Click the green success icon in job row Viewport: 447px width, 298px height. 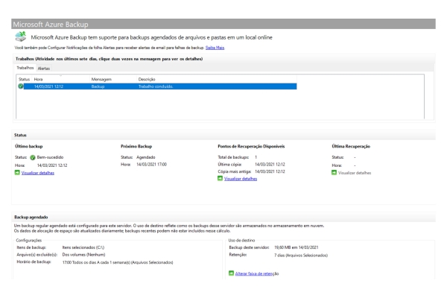pos(21,86)
